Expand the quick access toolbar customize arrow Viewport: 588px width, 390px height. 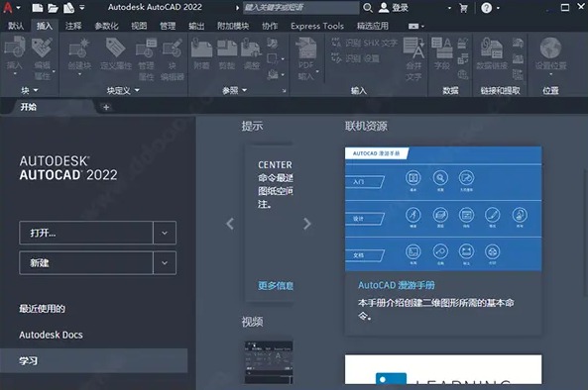coord(82,8)
